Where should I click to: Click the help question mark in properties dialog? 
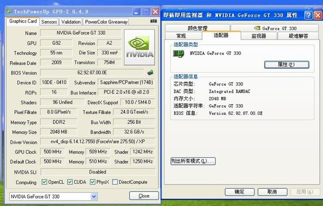coord(308,15)
